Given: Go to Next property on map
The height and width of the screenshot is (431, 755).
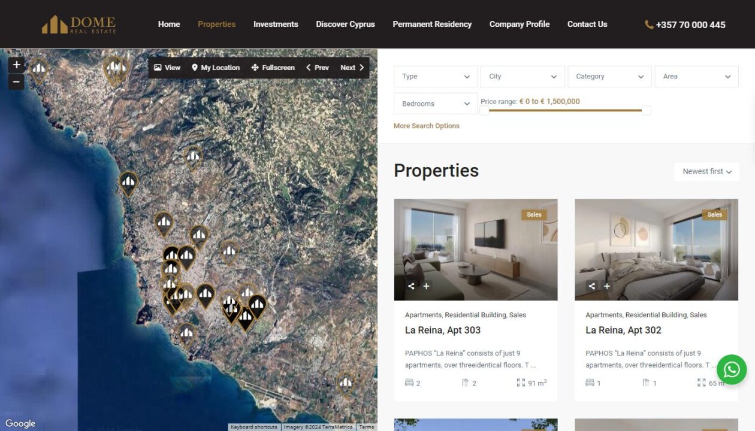Looking at the screenshot, I should coord(352,68).
